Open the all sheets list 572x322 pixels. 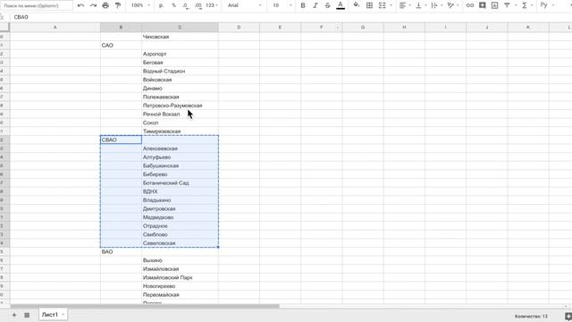(27, 315)
